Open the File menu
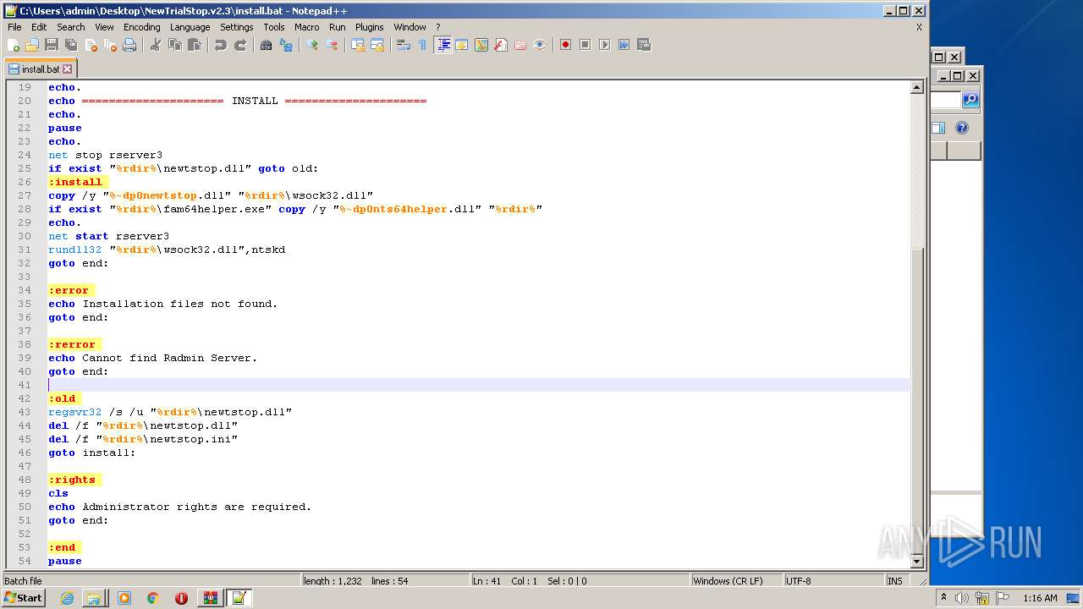Screen dimensions: 1083x609 (14, 27)
